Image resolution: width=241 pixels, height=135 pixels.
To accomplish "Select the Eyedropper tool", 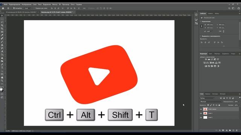I will click(x=2, y=35).
